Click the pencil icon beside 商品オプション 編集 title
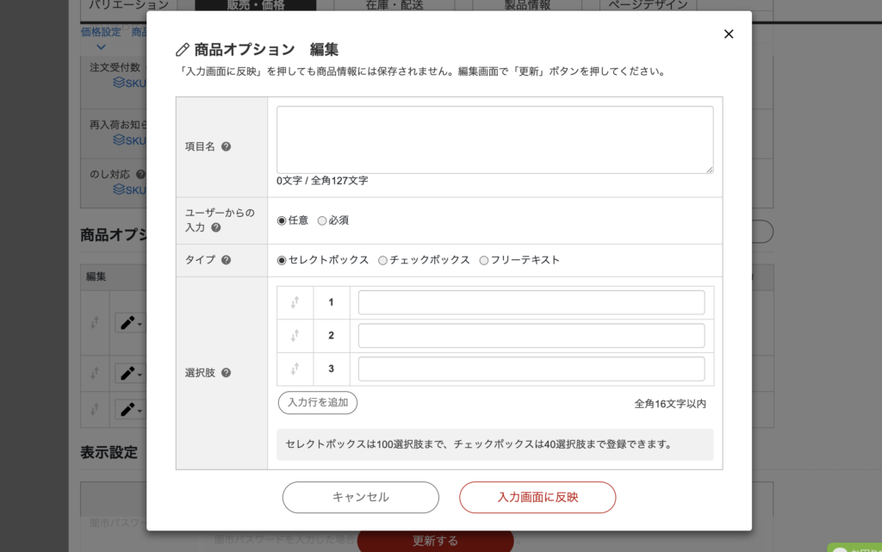Viewport: 882px width, 552px height. 183,50
